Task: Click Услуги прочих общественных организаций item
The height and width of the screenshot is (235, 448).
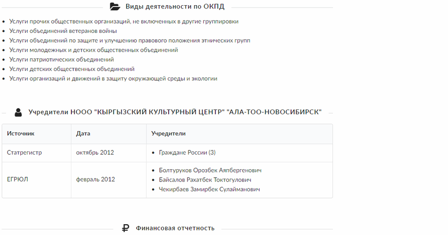Action: (124, 22)
